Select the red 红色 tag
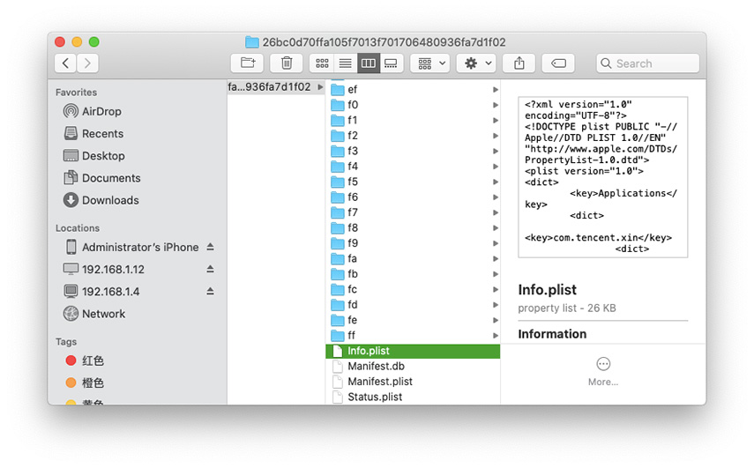Screen dimensions: 754x468 point(93,361)
